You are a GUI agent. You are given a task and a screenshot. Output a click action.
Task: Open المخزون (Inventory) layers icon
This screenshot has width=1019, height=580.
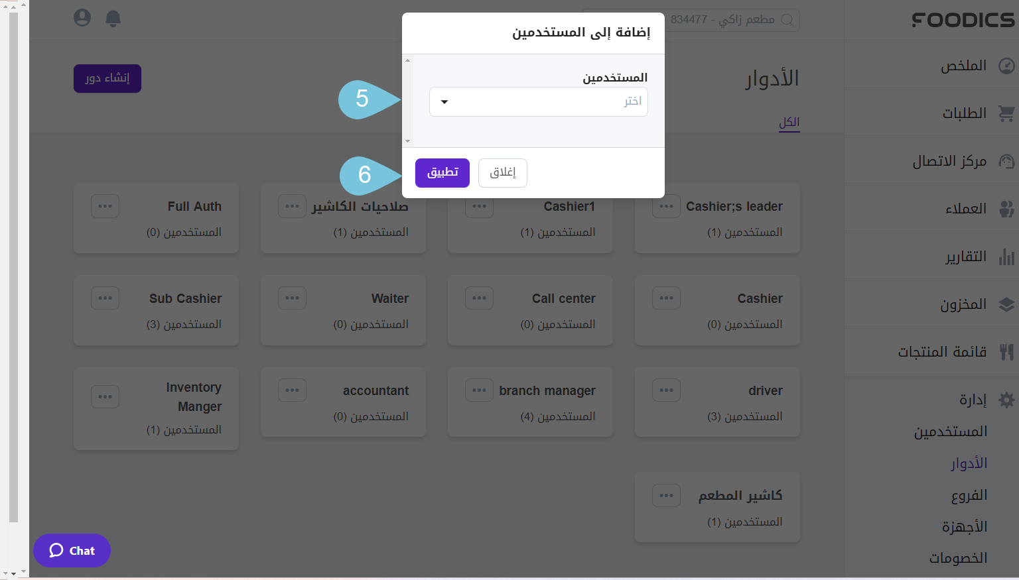(1007, 304)
